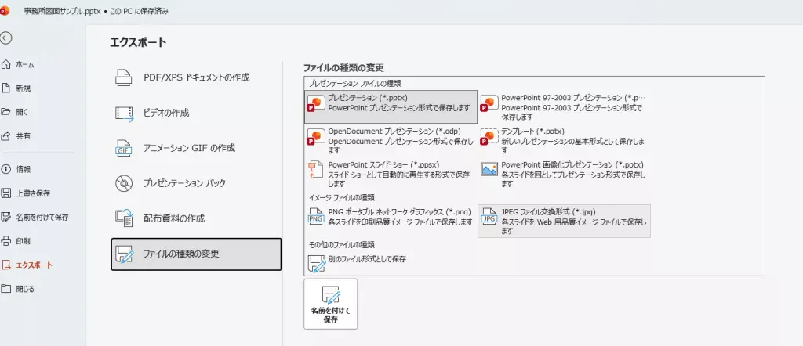Screen dimensions: 803x346
Task: Click the presentation pack CD icon
Action: [x=124, y=183]
